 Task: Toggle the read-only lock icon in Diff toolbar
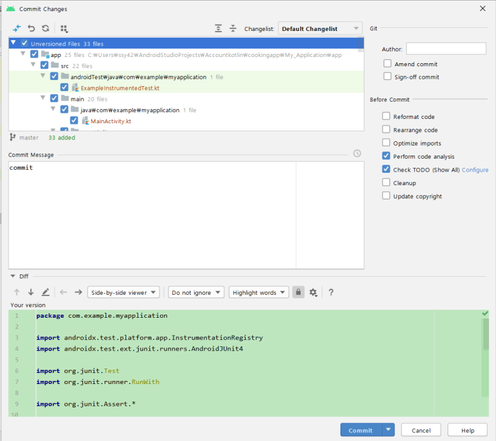tap(298, 292)
